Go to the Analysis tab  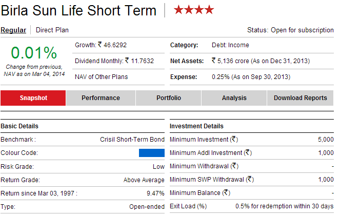(x=234, y=98)
